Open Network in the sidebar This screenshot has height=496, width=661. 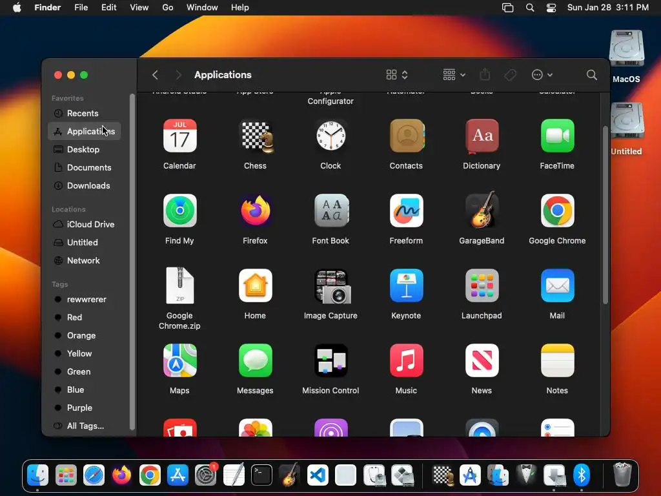click(85, 261)
